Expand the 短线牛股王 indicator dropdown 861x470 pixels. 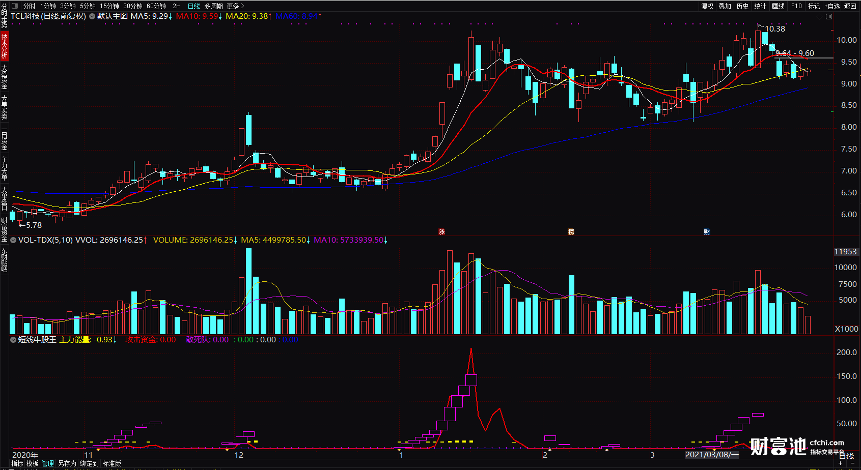pyautogui.click(x=13, y=339)
